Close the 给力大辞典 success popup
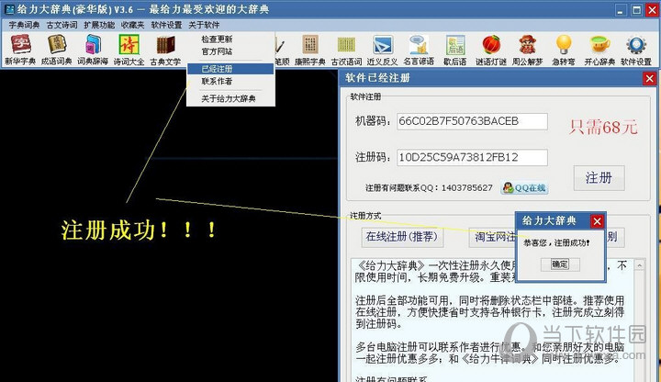Viewport: 661px width, 382px height. pyautogui.click(x=597, y=221)
